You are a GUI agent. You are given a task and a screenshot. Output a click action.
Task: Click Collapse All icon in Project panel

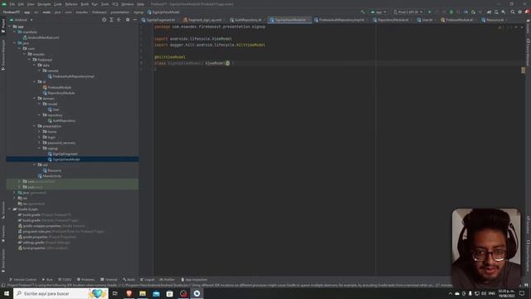pos(119,20)
